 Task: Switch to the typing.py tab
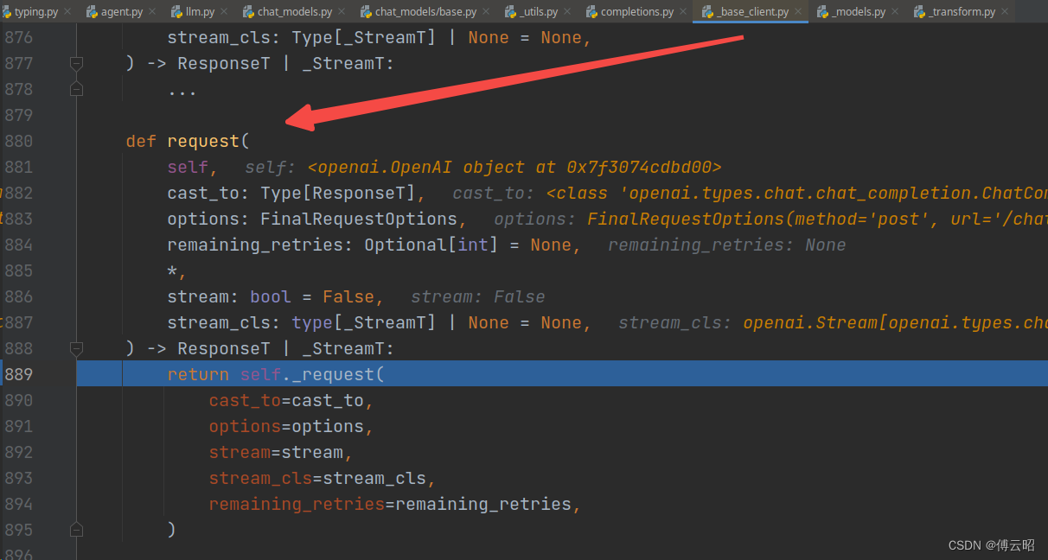click(35, 12)
